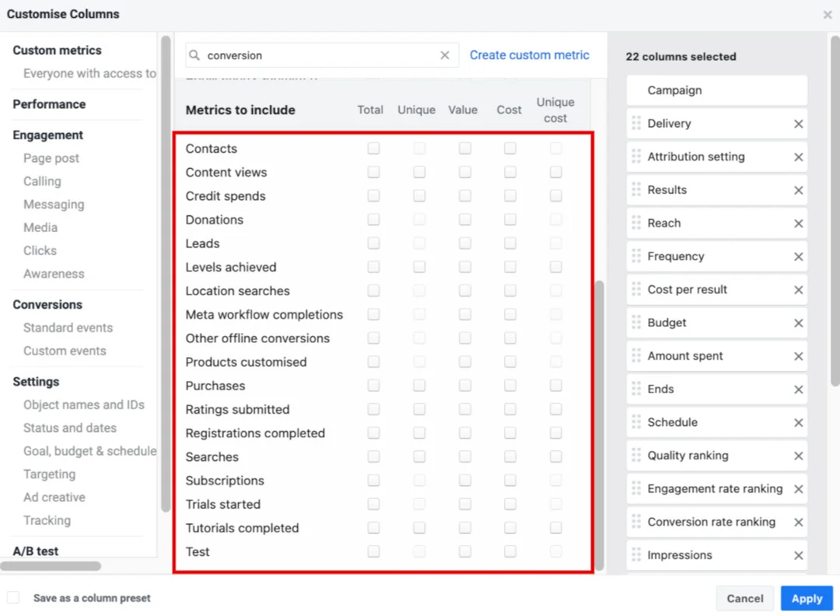
Task: Tick the Cost checkbox for Leads
Action: pos(510,243)
